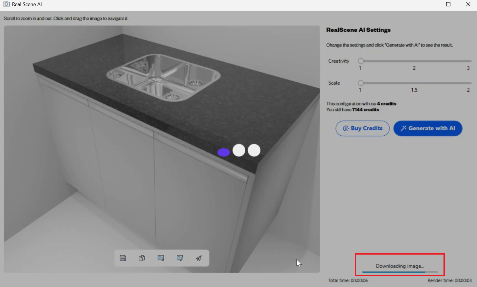
Task: Click the 'RealScene AI Settings' heading
Action: [358, 30]
